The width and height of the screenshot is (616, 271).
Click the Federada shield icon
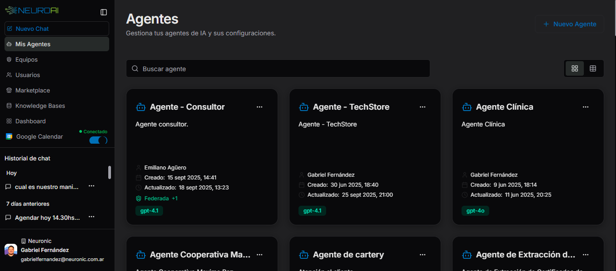(x=139, y=198)
